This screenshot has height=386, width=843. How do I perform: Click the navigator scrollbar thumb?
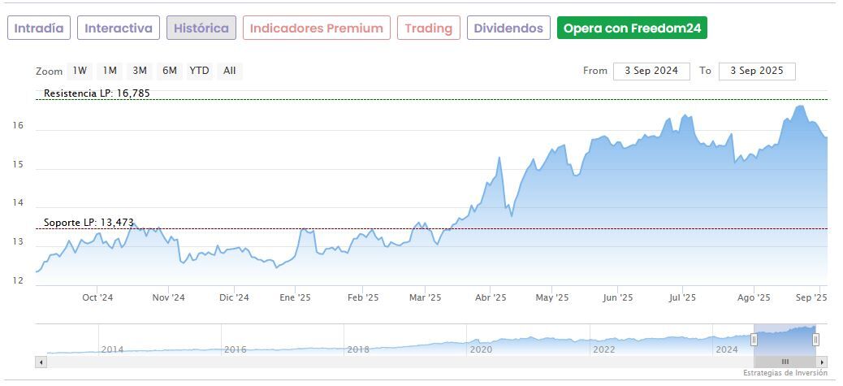tap(785, 361)
